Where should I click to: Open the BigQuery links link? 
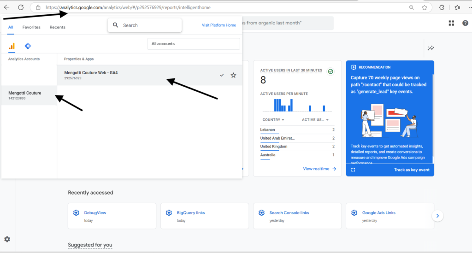tap(191, 213)
